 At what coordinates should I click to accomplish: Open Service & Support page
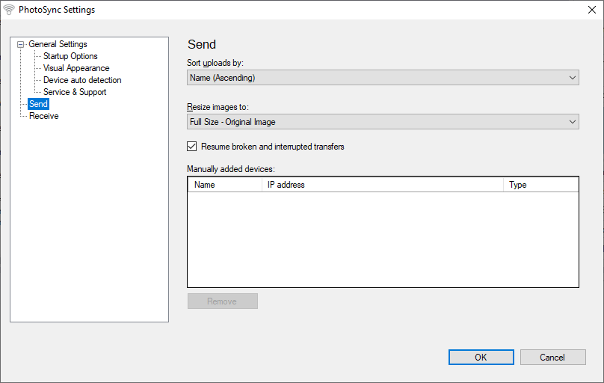coord(75,92)
